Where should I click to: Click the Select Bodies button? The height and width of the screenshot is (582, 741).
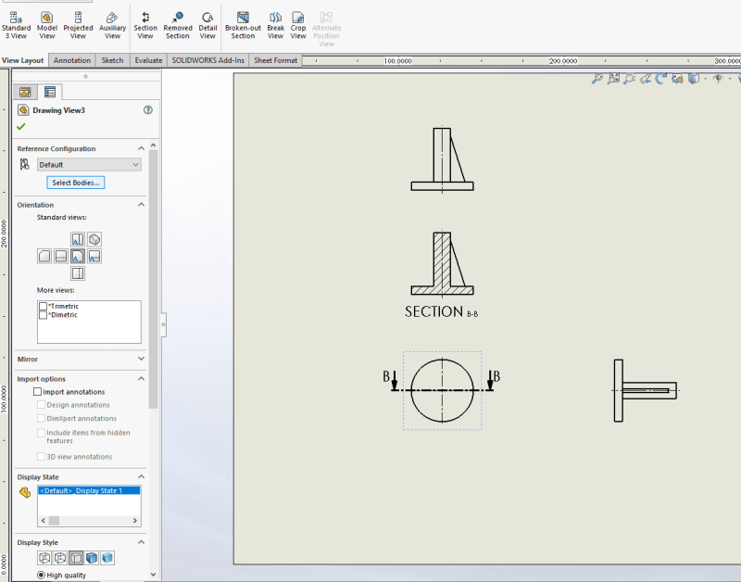(76, 183)
